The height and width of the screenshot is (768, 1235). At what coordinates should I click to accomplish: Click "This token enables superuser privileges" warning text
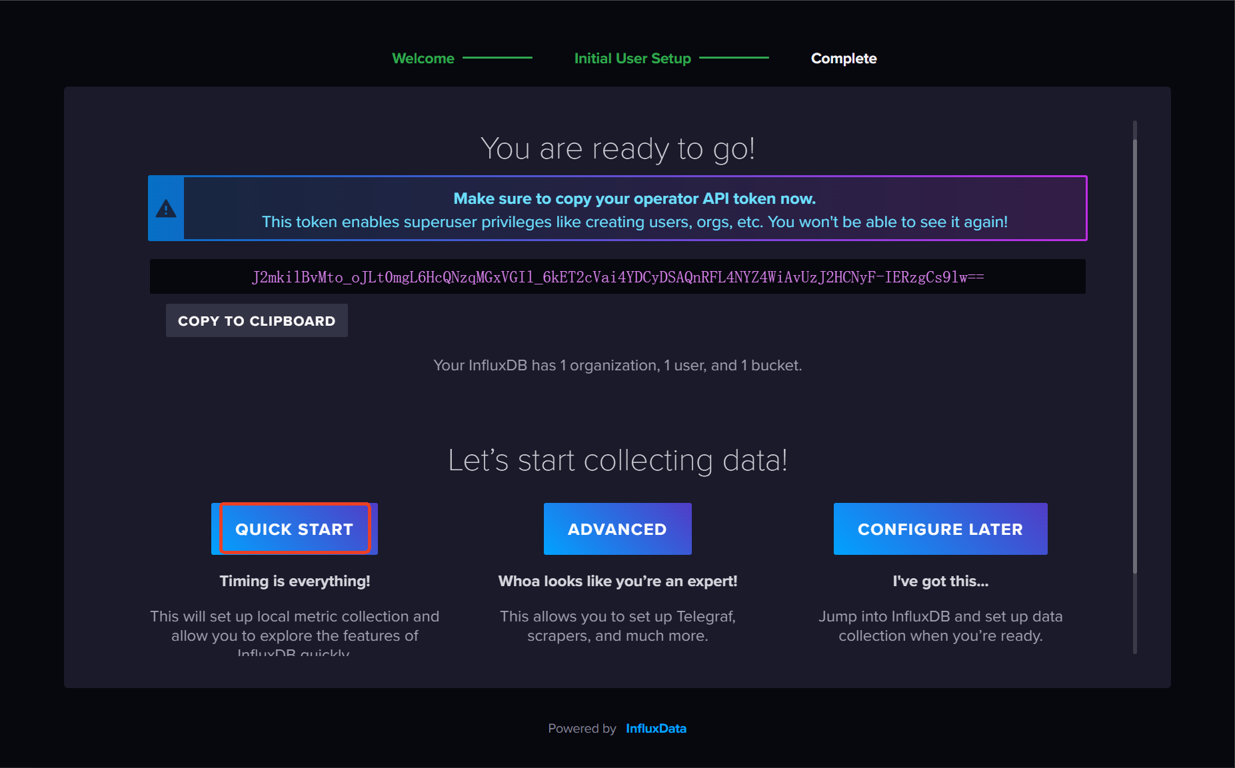(634, 222)
